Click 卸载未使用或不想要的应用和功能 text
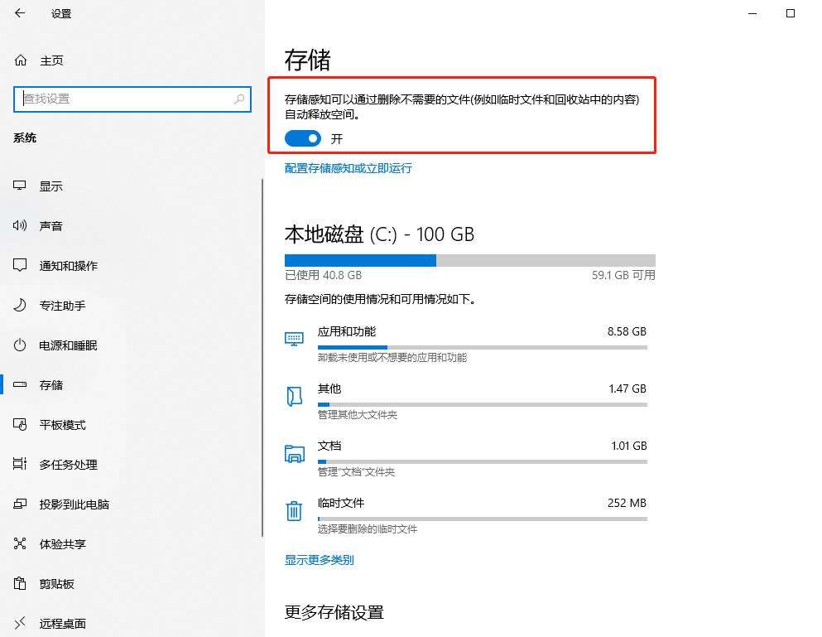 tap(392, 357)
